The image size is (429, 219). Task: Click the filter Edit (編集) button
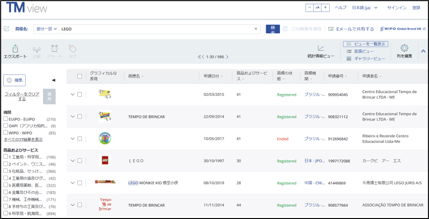coord(14,80)
